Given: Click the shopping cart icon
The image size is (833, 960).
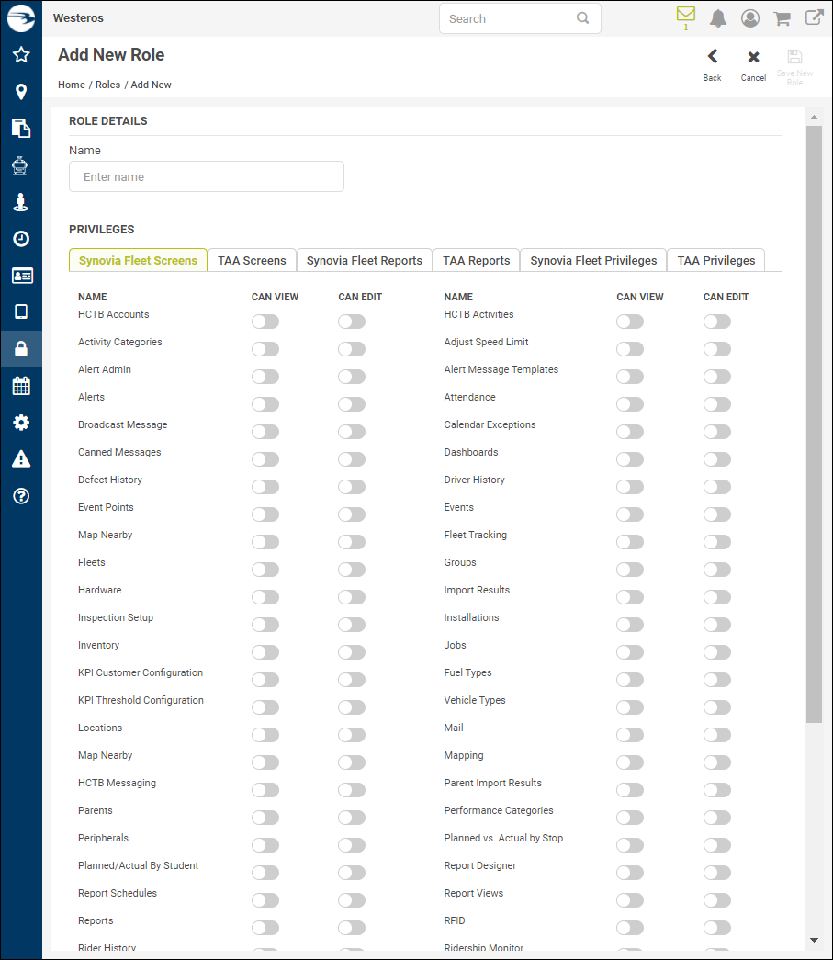Looking at the screenshot, I should pos(782,18).
